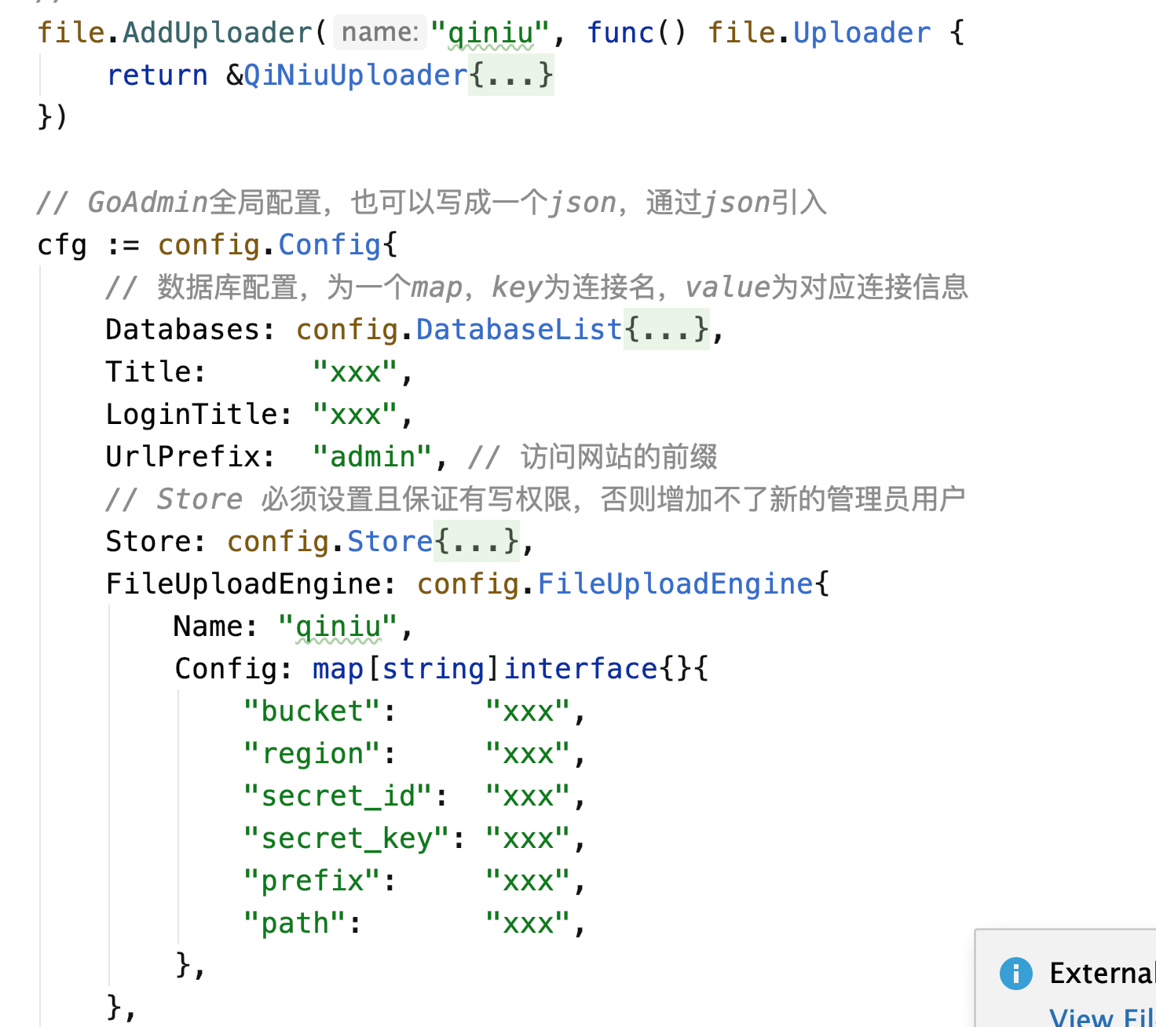Screen dimensions: 1156x1027
Task: Expand the folded DatabaseList block
Action: click(x=666, y=330)
